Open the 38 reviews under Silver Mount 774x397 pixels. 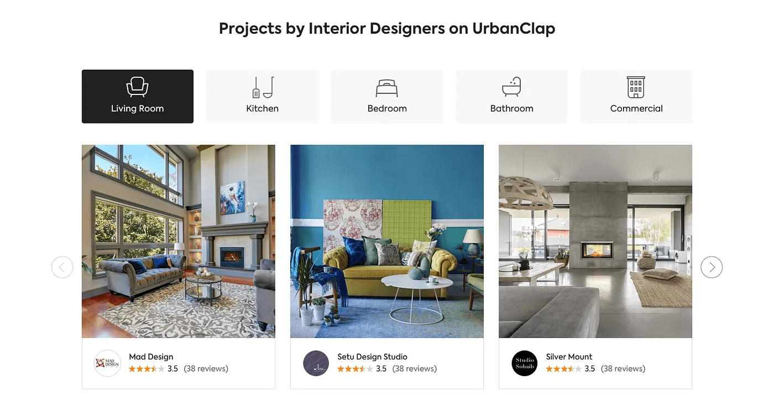coord(623,369)
